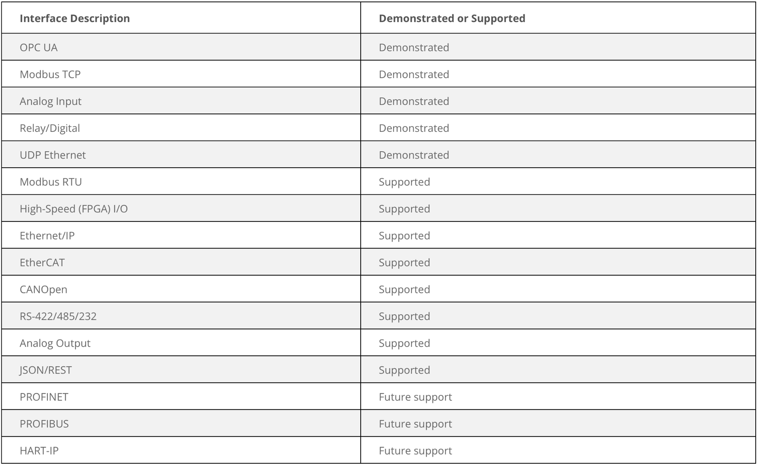Click Future support status beside PROFINET
This screenshot has width=758, height=466.
tap(415, 397)
